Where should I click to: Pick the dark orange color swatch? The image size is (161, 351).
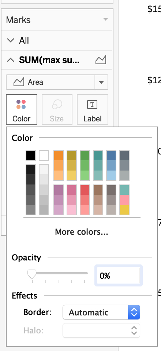59,156
